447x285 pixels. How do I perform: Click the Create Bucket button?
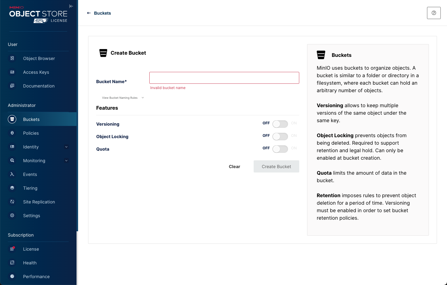[276, 167]
